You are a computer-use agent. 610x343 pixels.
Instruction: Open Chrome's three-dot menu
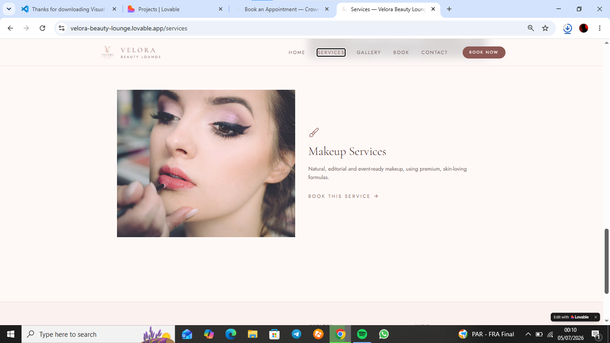click(600, 28)
